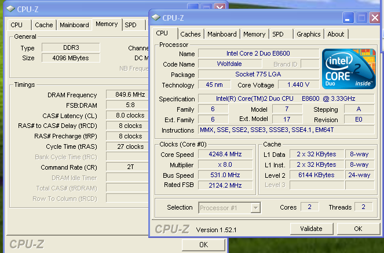Screen dimensions: 384x253
Task: Click OK in the background Memory window
Action: [x=203, y=245]
